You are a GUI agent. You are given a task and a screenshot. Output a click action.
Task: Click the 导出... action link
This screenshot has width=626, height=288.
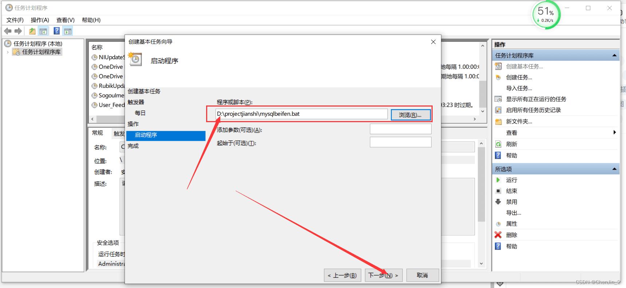pos(513,213)
